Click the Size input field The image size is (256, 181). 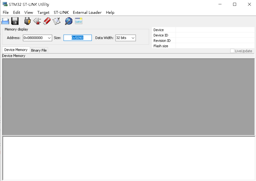click(x=78, y=38)
